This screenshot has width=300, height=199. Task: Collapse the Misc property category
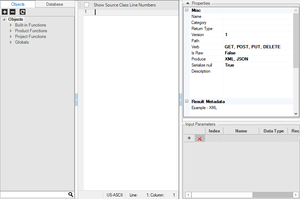pyautogui.click(x=187, y=10)
